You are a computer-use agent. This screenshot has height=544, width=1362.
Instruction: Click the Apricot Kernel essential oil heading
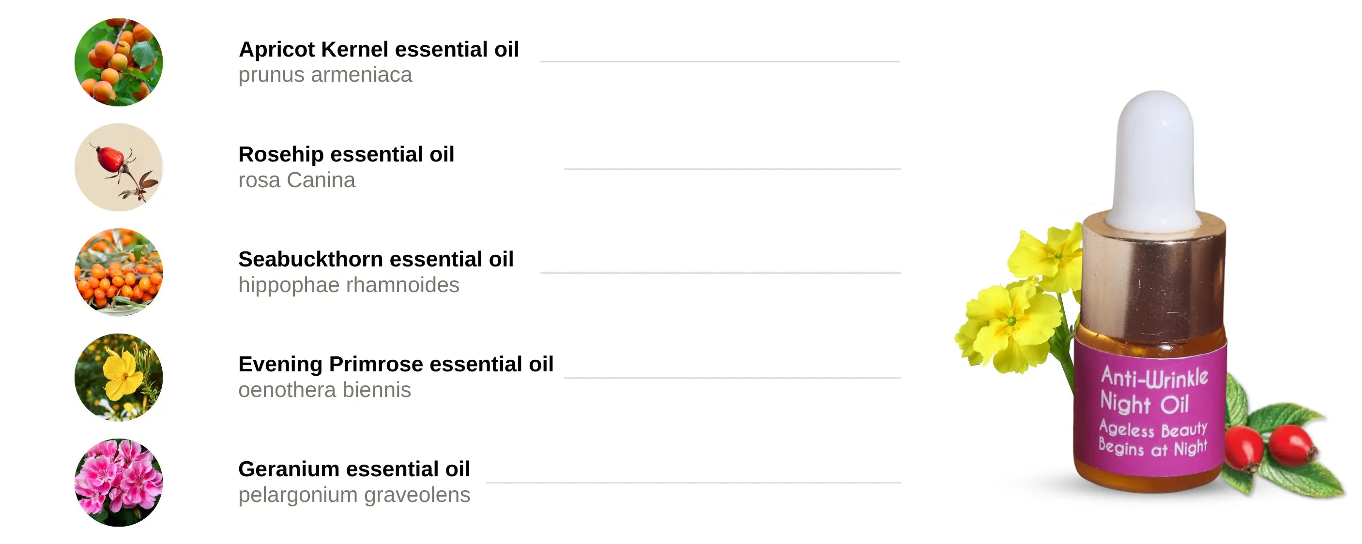click(x=379, y=49)
